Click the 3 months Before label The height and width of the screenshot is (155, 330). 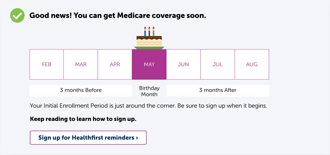[81, 91]
